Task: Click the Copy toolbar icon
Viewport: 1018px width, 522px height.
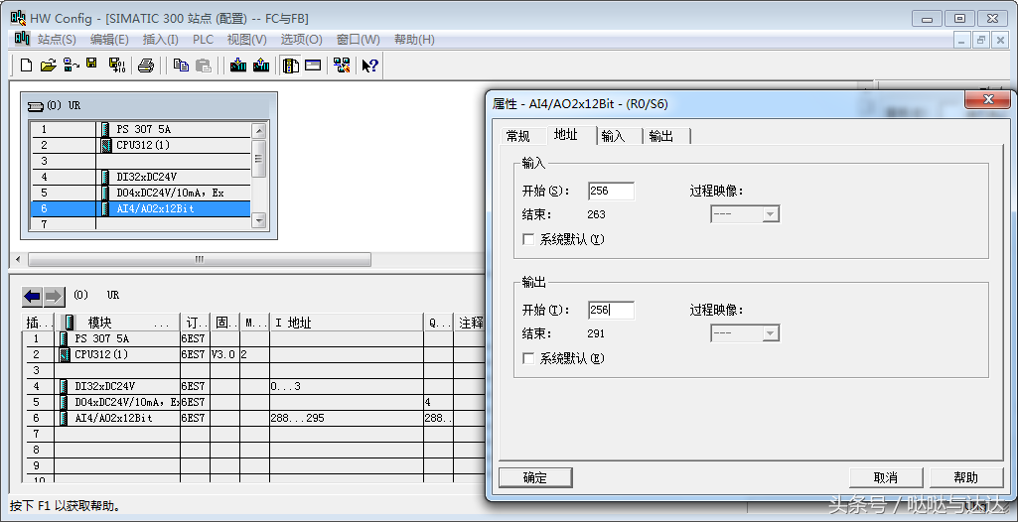Action: click(x=181, y=65)
